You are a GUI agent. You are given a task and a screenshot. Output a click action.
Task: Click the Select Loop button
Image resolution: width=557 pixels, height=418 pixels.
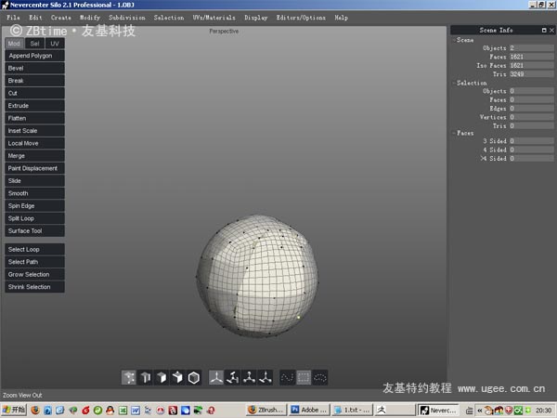coord(35,249)
